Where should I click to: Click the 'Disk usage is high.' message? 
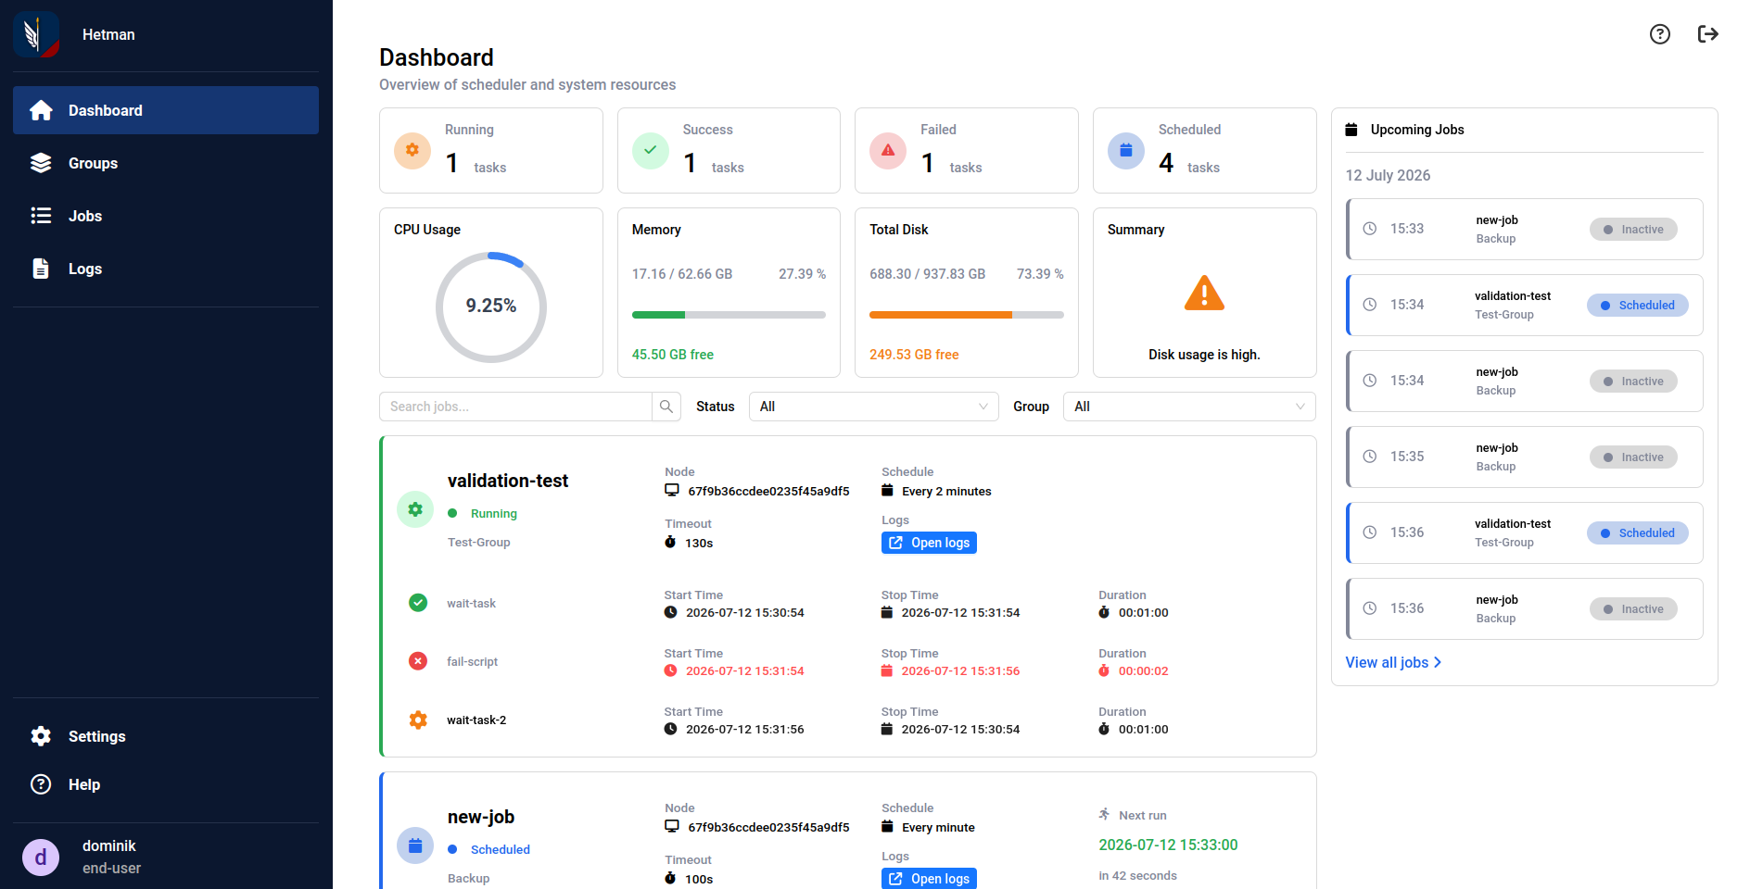(x=1204, y=355)
